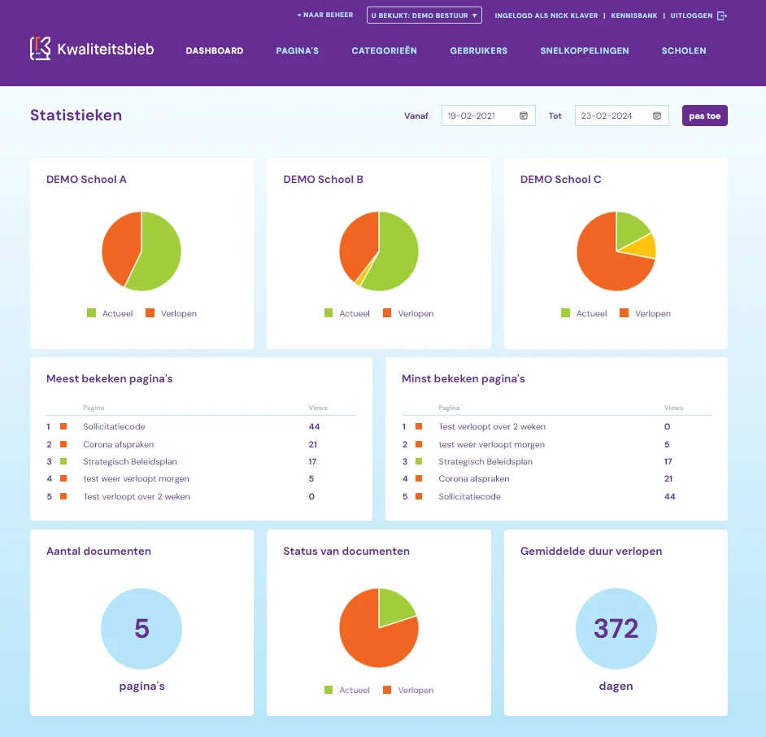This screenshot has width=766, height=737.
Task: Open the Kennisbank link
Action: point(634,15)
